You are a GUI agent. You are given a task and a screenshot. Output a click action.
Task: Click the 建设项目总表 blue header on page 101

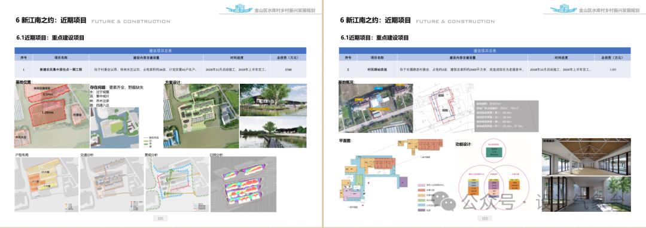tap(161, 50)
